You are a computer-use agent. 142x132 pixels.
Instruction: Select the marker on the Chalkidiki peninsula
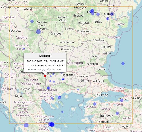coord(59,97)
